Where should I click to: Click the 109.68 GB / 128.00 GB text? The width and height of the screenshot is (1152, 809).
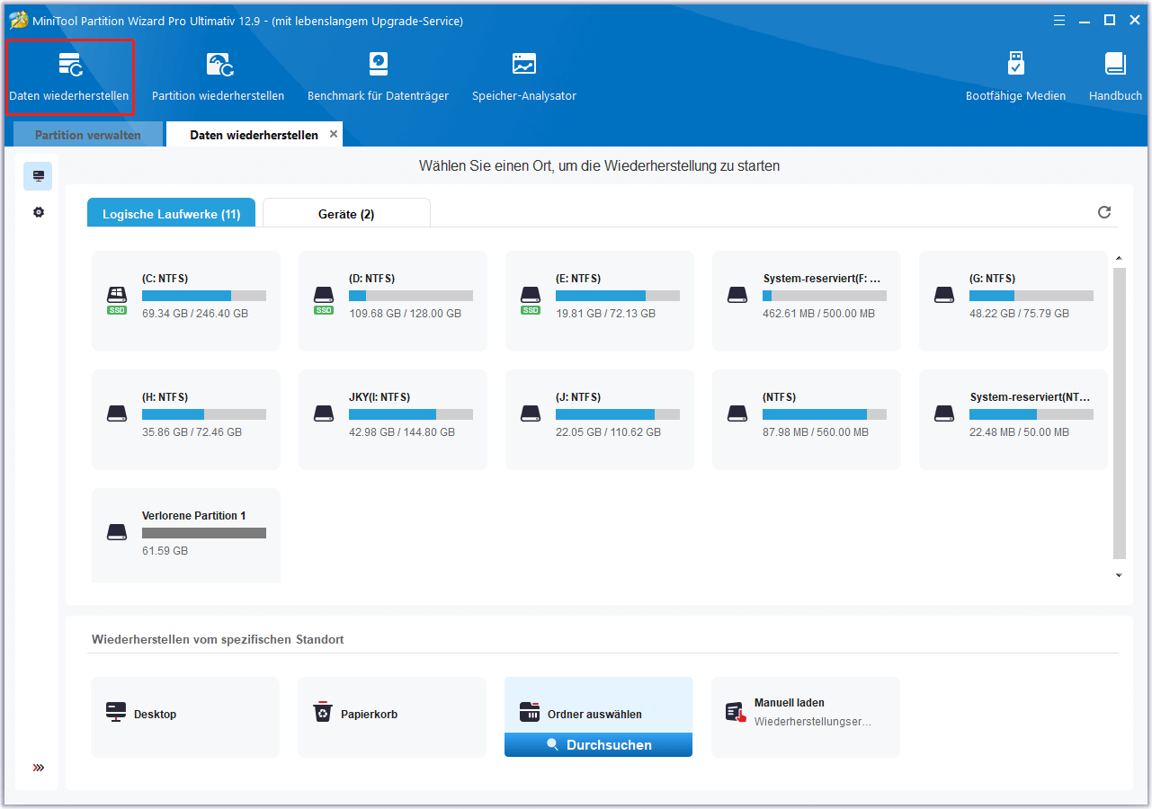[x=405, y=314]
